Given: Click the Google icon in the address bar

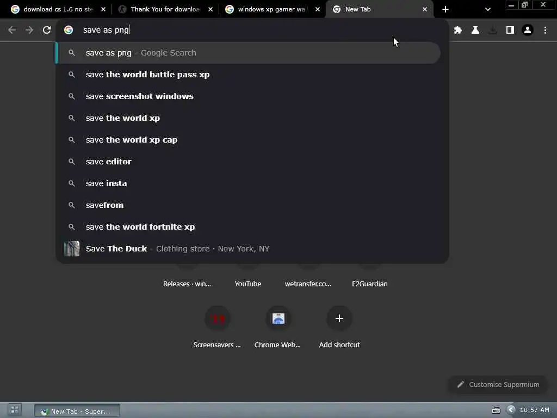Looking at the screenshot, I should (x=69, y=30).
